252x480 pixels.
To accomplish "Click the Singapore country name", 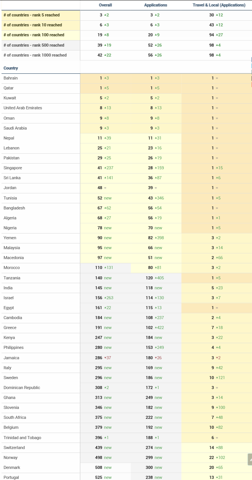I will click(x=13, y=168).
